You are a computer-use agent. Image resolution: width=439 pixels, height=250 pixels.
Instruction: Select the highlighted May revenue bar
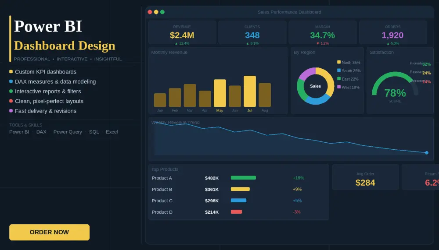(220, 93)
